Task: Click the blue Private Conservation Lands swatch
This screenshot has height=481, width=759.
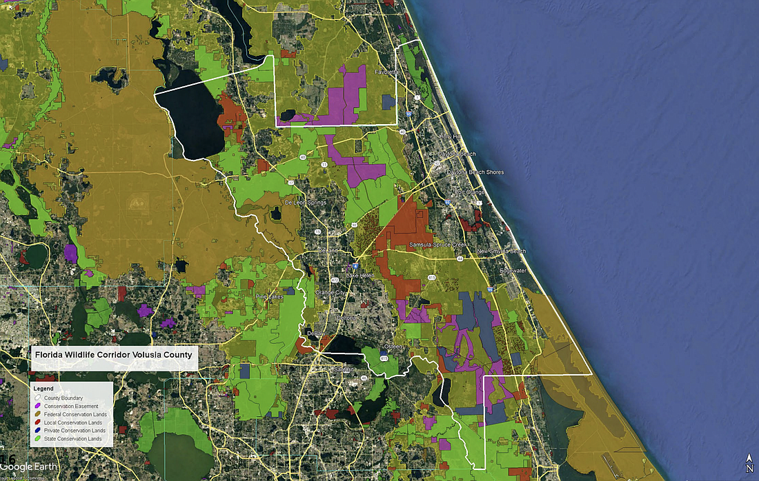Action: click(39, 431)
